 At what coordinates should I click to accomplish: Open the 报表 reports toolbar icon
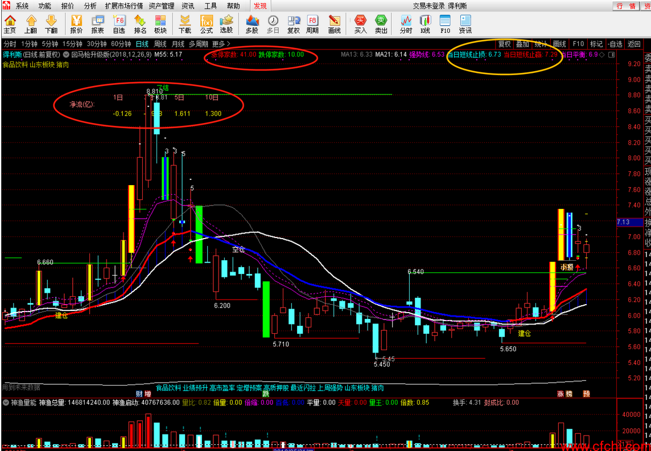pos(97,24)
